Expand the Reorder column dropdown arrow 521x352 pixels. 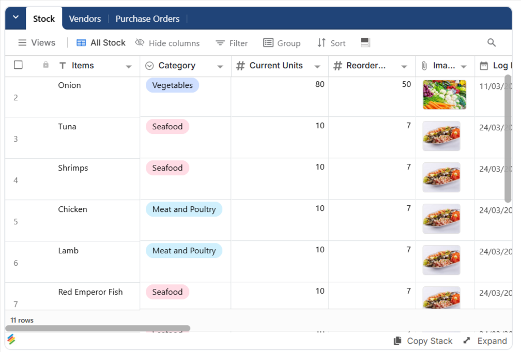[404, 67]
